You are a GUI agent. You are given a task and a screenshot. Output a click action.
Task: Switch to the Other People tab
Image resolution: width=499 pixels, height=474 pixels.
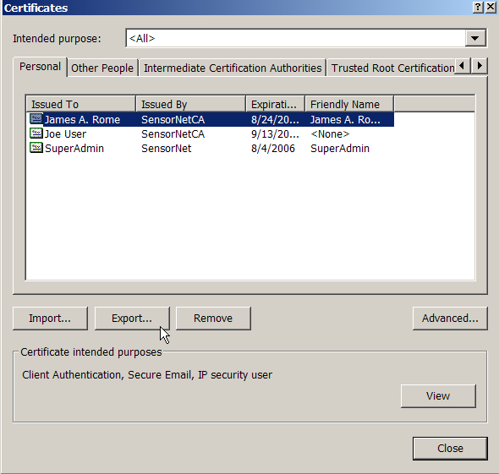(x=102, y=68)
